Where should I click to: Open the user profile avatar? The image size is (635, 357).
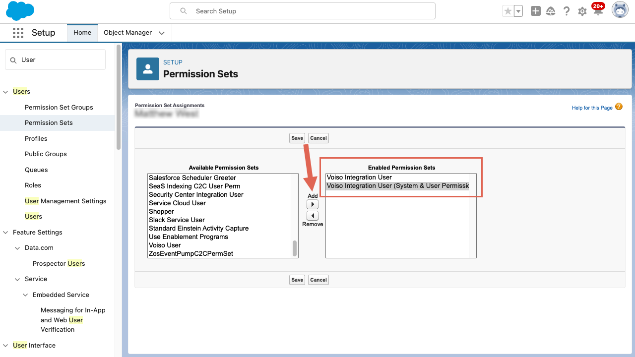click(x=620, y=10)
